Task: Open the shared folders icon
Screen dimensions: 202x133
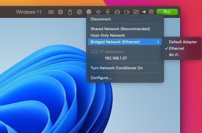Action: pyautogui.click(x=136, y=12)
